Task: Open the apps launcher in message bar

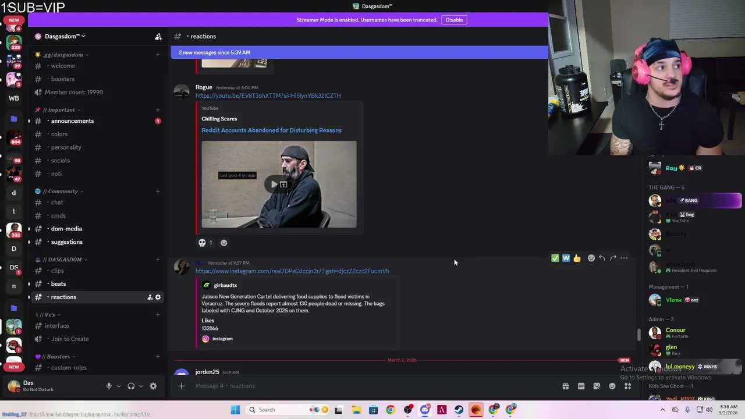Action: [627, 386]
